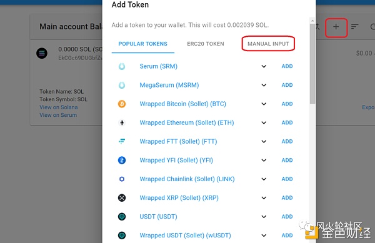The height and width of the screenshot is (243, 375).
Task: Add Wrapped XRP (Sollet) token
Action: click(287, 198)
